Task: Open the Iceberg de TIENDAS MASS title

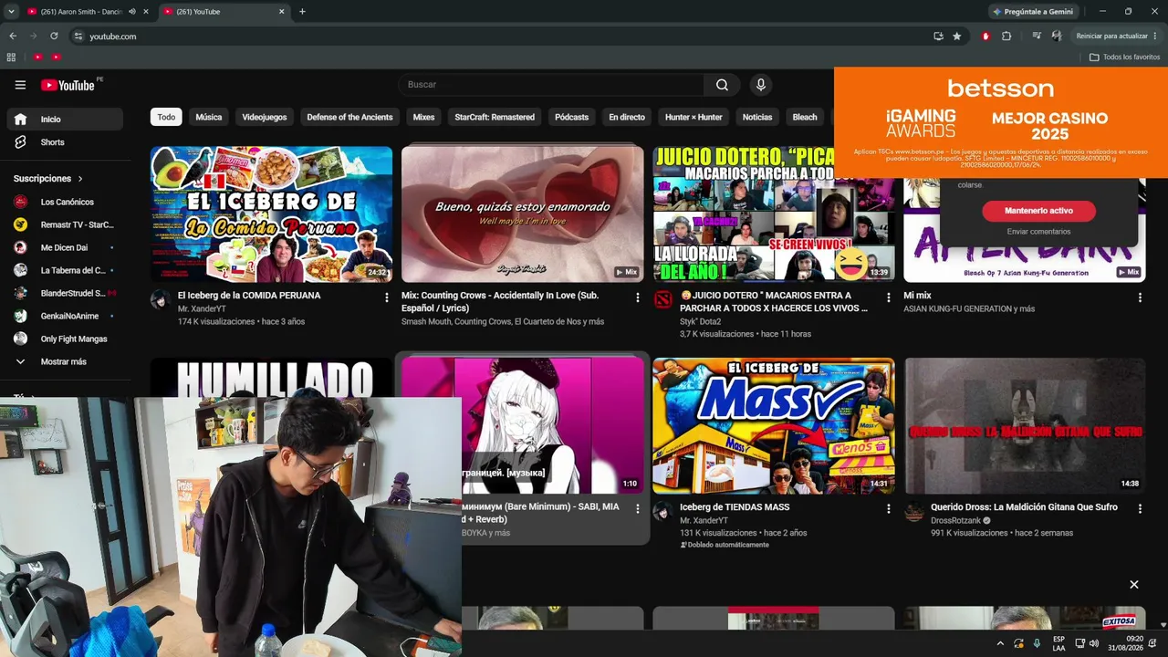Action: pyautogui.click(x=735, y=507)
